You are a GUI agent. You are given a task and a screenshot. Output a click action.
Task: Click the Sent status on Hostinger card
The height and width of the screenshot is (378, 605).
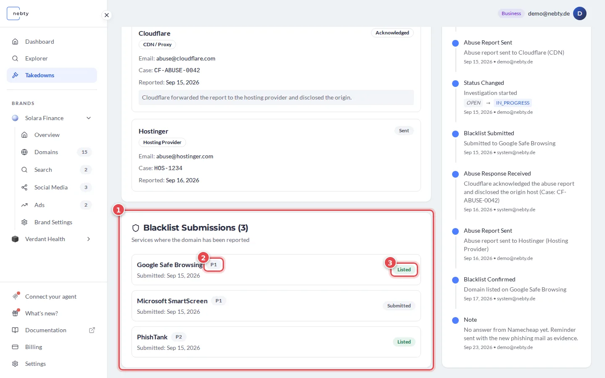[404, 131]
